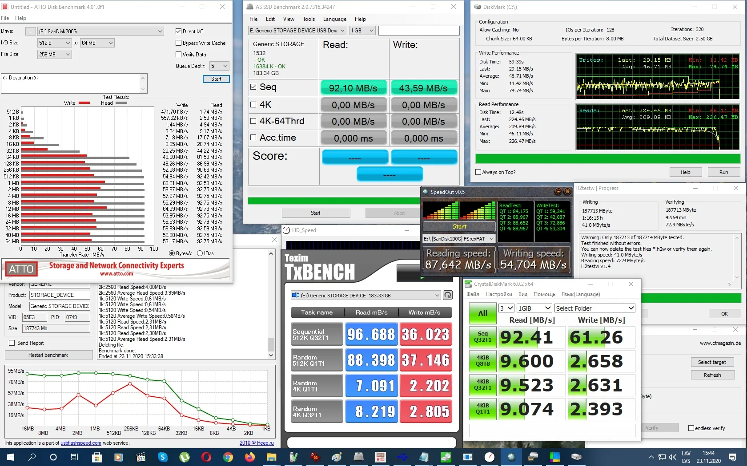Open AS SSD drive selection dropdown

tap(297, 31)
